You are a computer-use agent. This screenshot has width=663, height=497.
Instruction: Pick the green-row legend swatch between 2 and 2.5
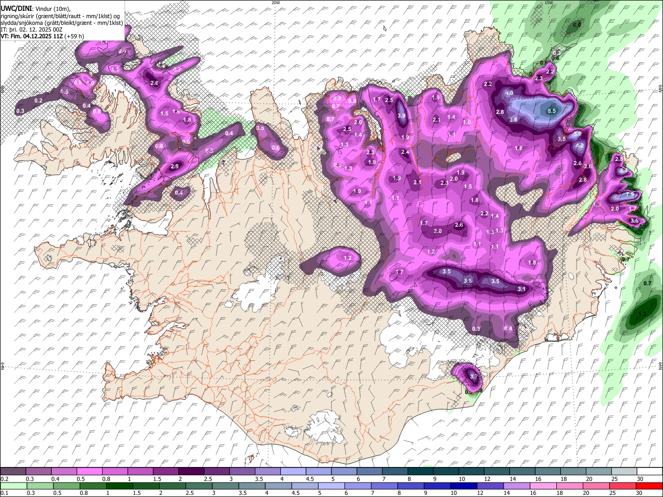coord(171,486)
